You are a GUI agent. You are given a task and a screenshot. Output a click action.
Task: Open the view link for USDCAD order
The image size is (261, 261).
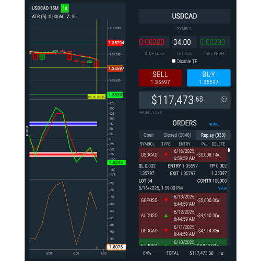(x=222, y=188)
